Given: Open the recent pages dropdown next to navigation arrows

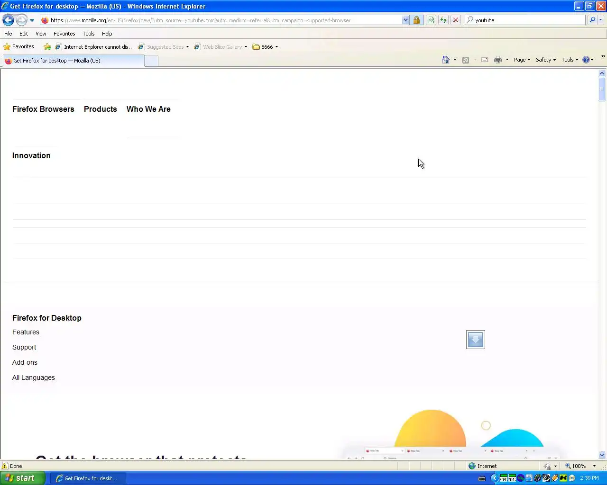Looking at the screenshot, I should (x=32, y=20).
